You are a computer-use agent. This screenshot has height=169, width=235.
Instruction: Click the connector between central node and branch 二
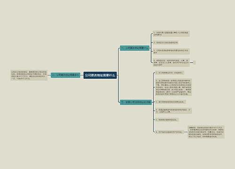[82, 75]
